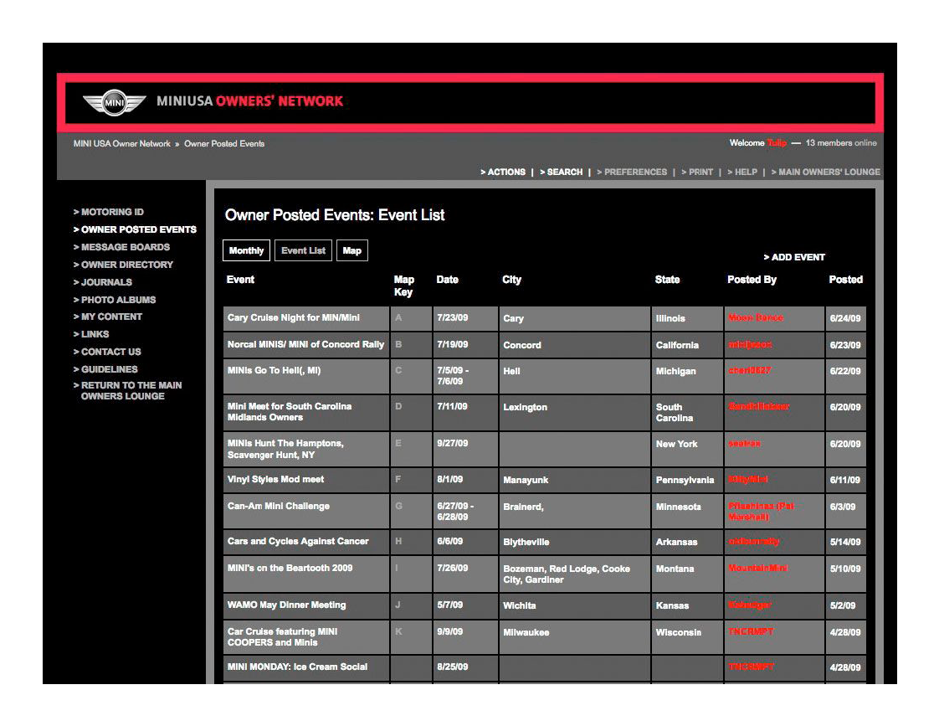Open Links in the sidebar
The height and width of the screenshot is (726, 939).
pyautogui.click(x=91, y=334)
